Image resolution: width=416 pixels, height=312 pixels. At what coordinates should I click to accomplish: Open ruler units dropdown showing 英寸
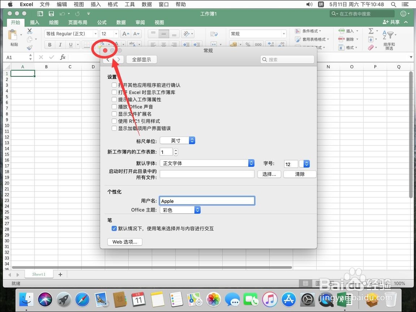pos(178,141)
